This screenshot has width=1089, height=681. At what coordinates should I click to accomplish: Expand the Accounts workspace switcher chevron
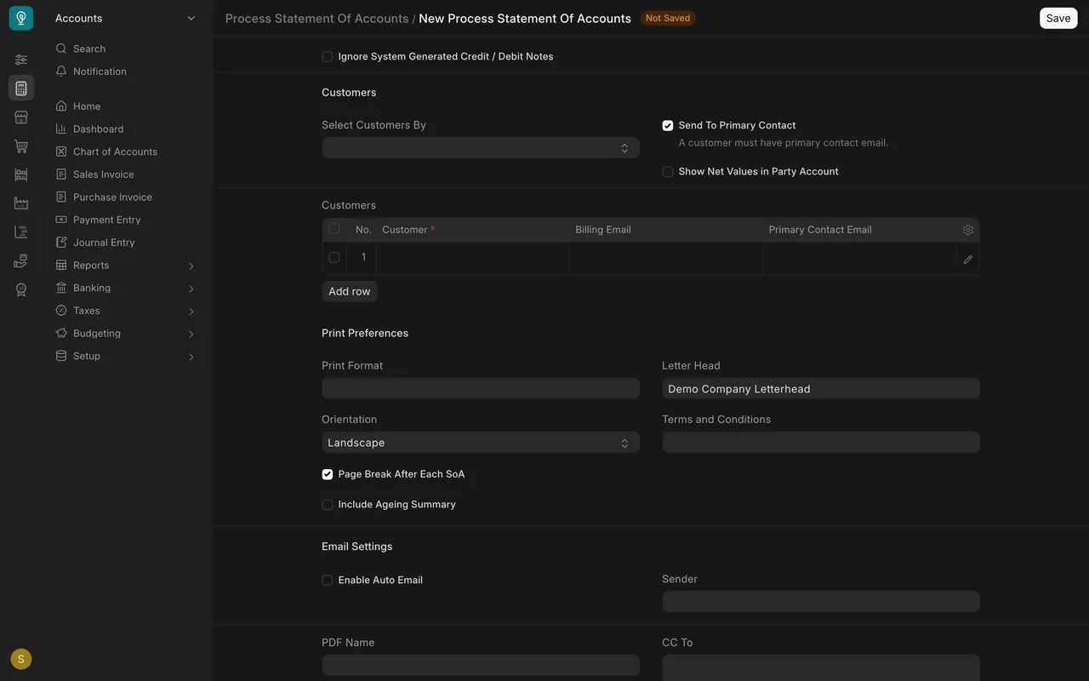tap(191, 18)
